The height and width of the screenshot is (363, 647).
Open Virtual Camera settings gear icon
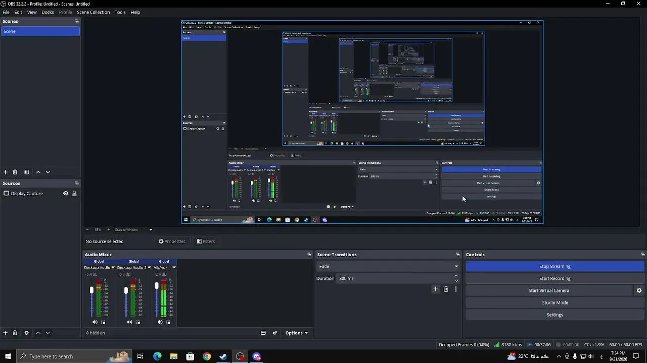[x=639, y=290]
